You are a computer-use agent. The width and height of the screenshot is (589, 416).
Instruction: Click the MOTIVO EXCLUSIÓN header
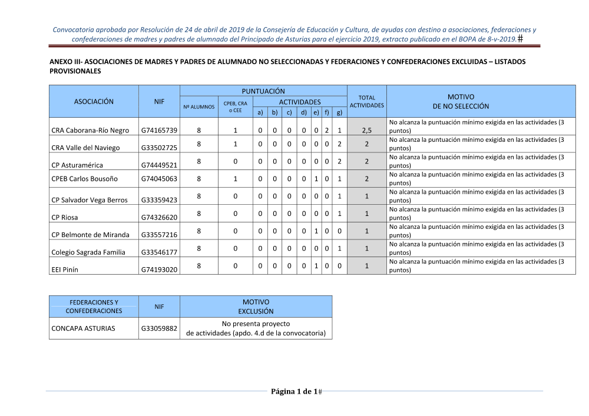pyautogui.click(x=256, y=307)
